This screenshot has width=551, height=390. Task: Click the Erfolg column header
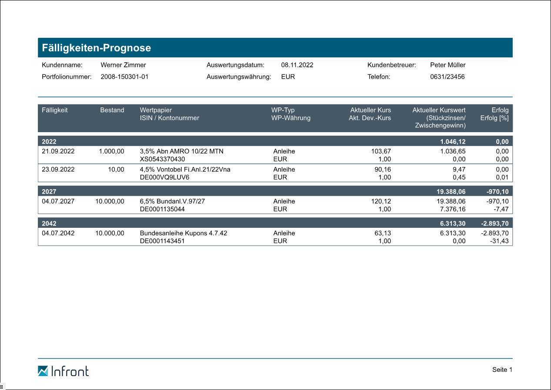(500, 110)
